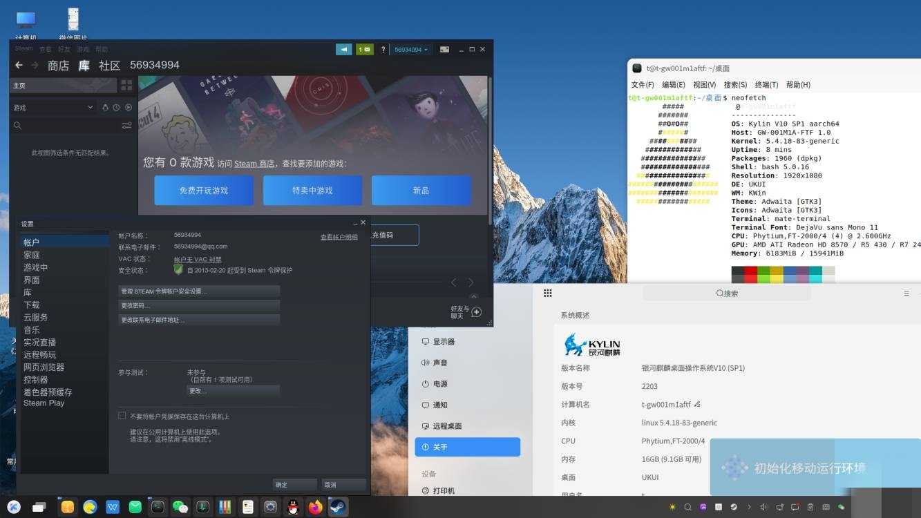Click previous arrow on Steam library carousel
The height and width of the screenshot is (518, 921).
point(454,282)
